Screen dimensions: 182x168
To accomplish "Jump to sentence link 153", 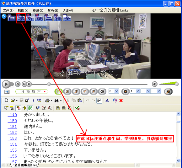I will pos(12,138).
